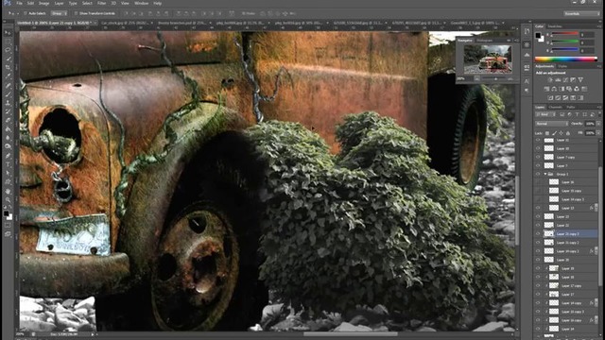Select the Crop tool

point(9,67)
